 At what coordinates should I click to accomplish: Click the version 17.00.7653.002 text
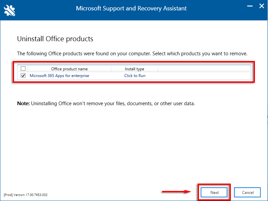click(x=26, y=195)
